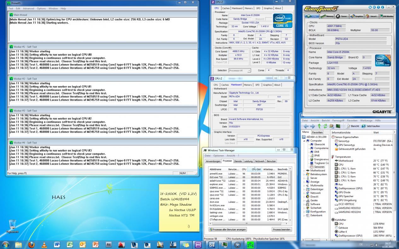This screenshot has width=399, height=249.
Task: Select the prime95.exe process row
Action: click(249, 174)
